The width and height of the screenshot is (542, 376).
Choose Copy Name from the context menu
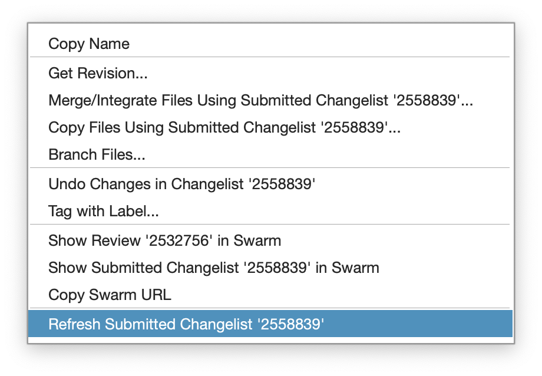[270, 44]
